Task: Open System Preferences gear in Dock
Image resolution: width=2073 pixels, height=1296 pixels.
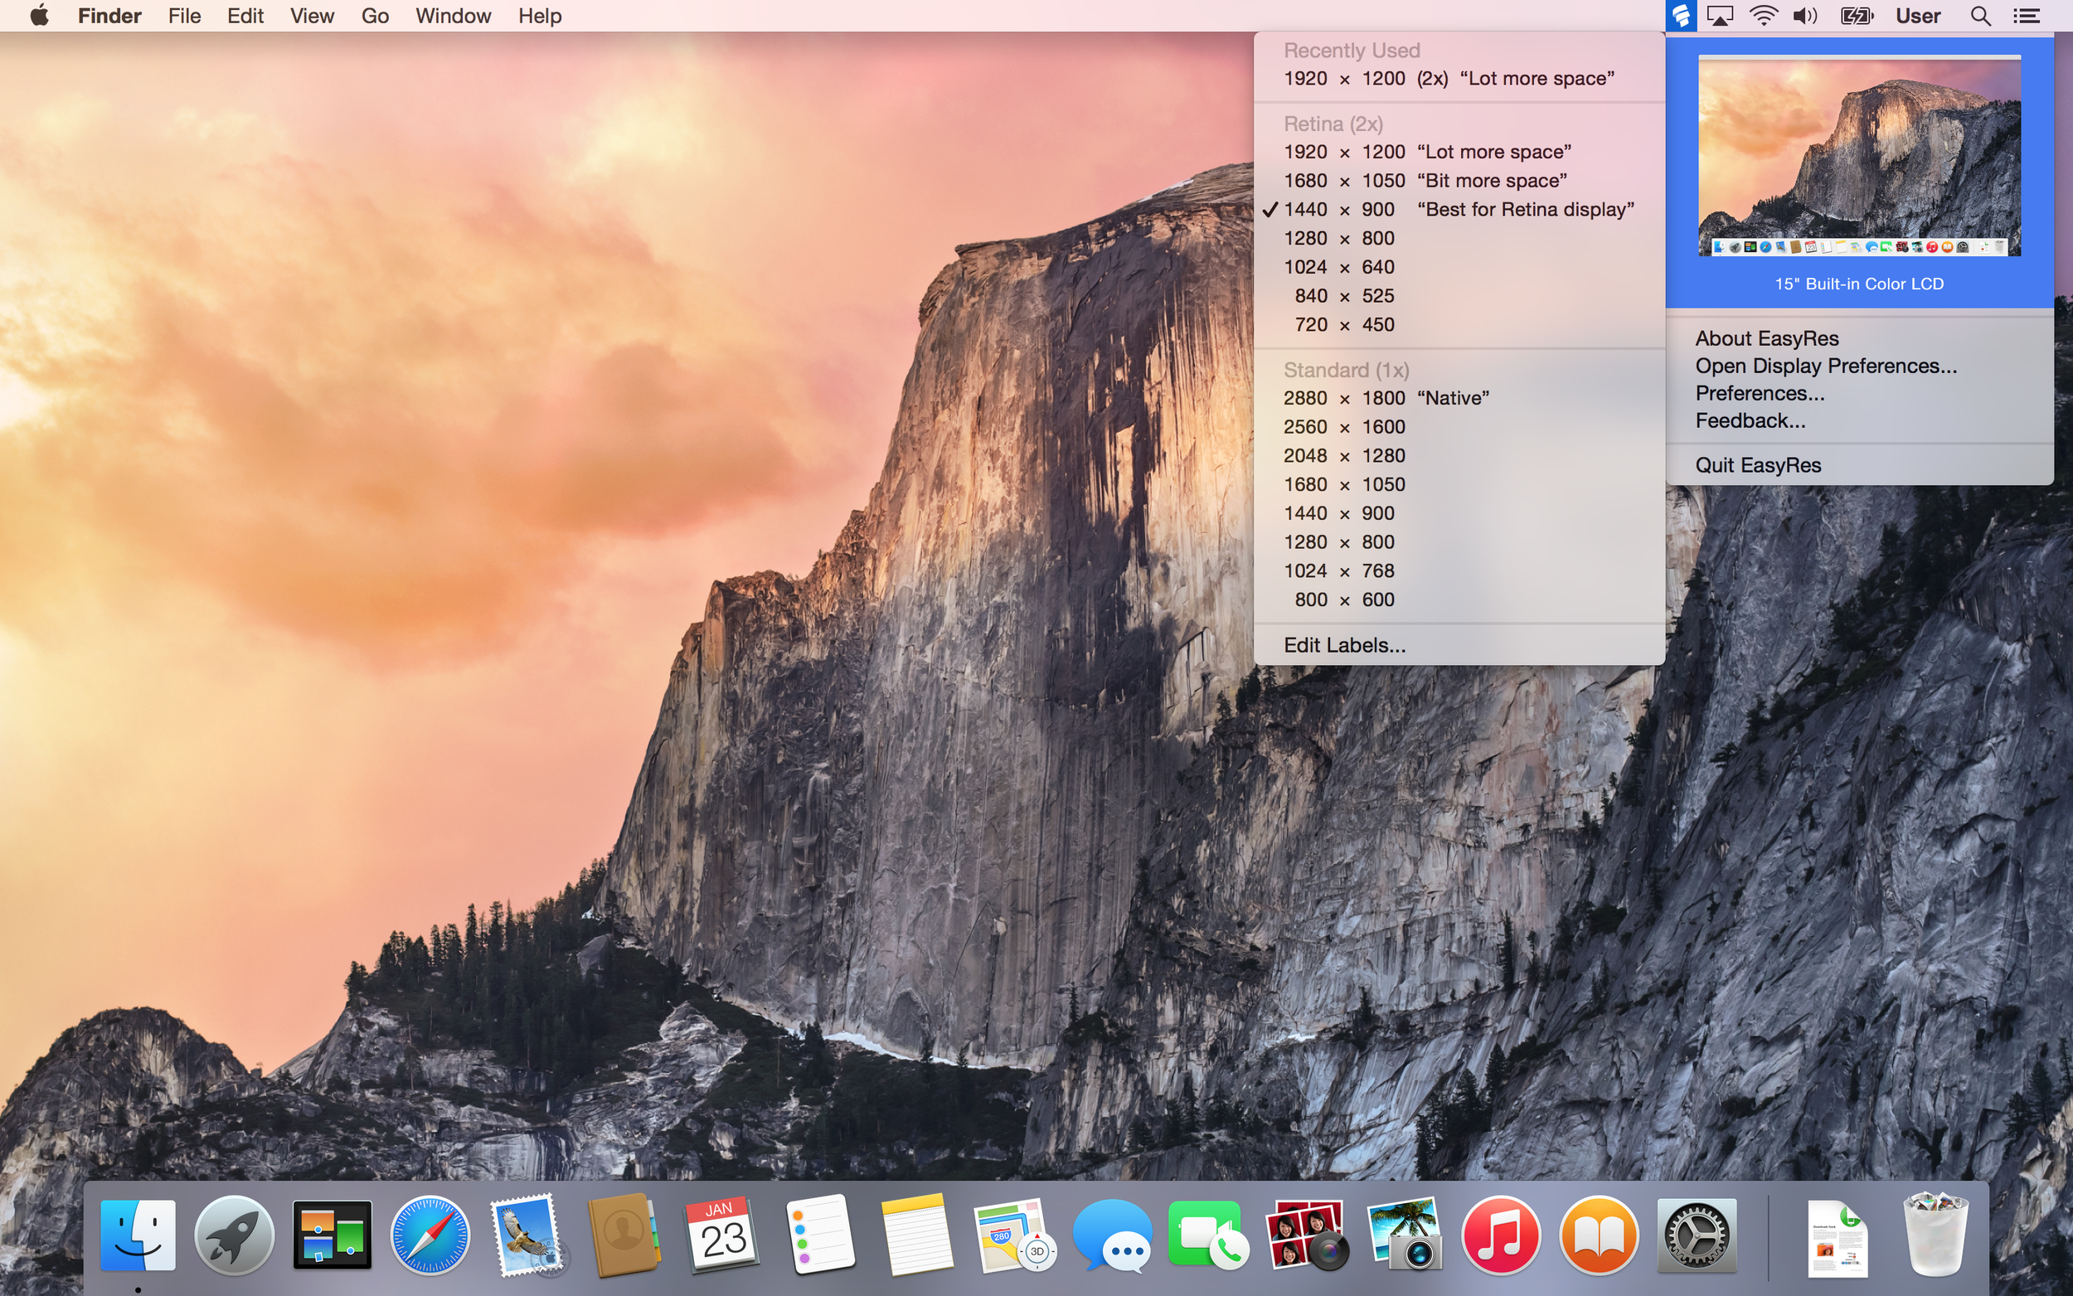Action: coord(1696,1235)
